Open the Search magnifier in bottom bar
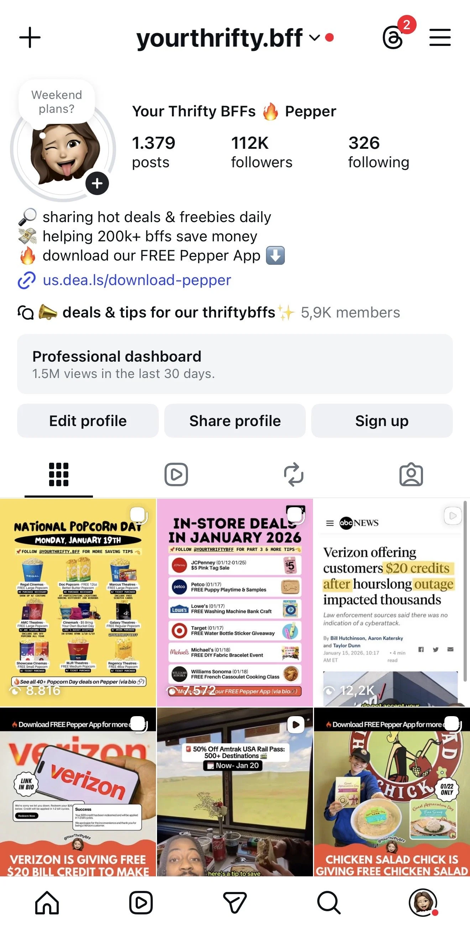 [329, 903]
